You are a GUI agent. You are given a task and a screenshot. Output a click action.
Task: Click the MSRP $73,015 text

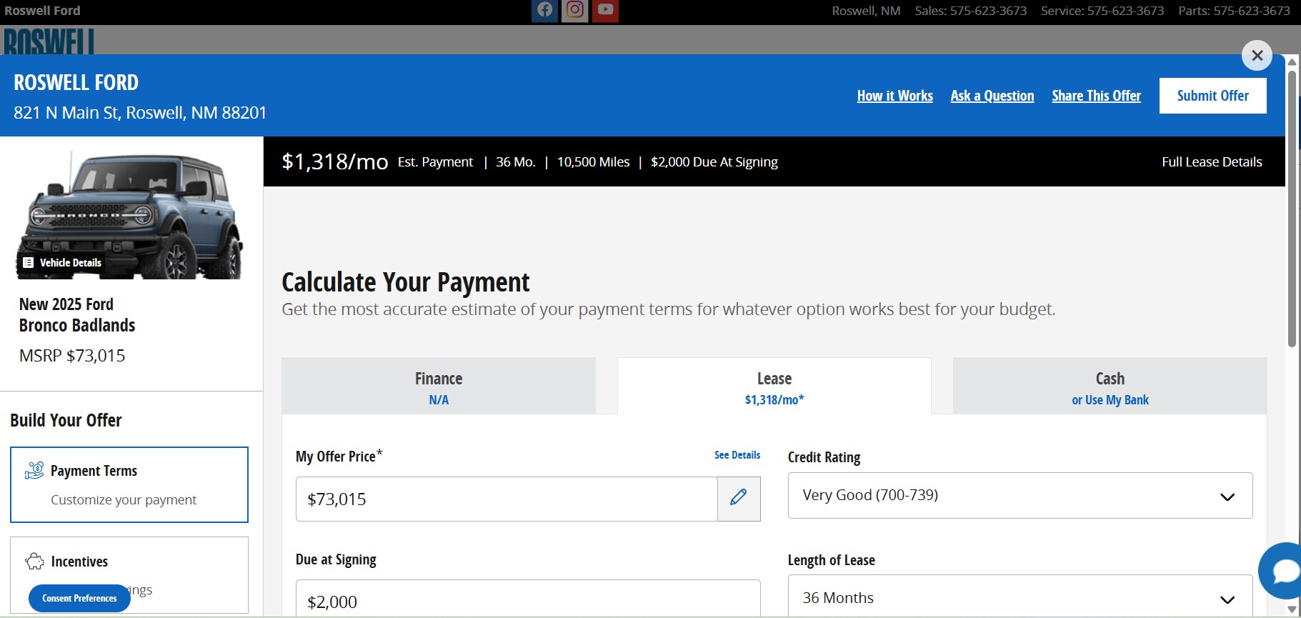pyautogui.click(x=72, y=356)
